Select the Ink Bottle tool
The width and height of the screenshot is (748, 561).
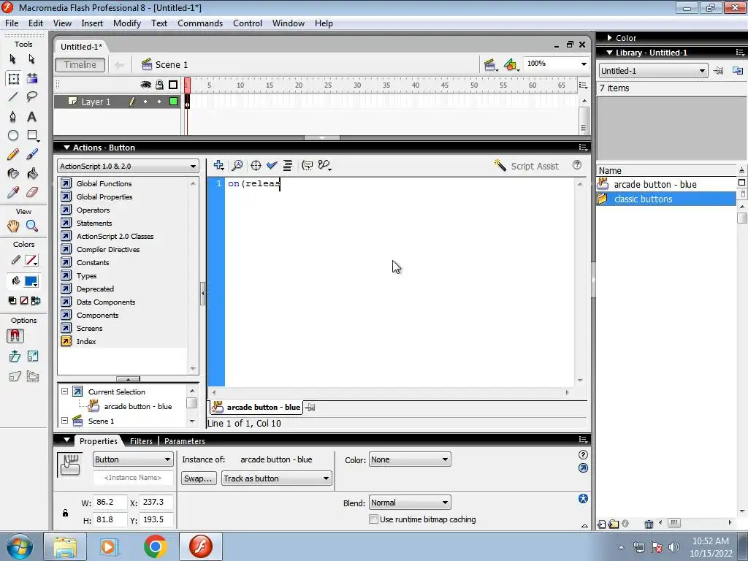pyautogui.click(x=13, y=173)
